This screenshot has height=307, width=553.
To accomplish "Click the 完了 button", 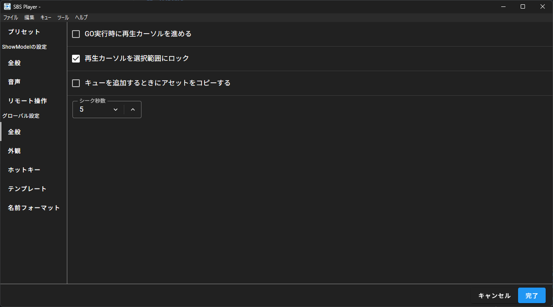I will (x=531, y=295).
